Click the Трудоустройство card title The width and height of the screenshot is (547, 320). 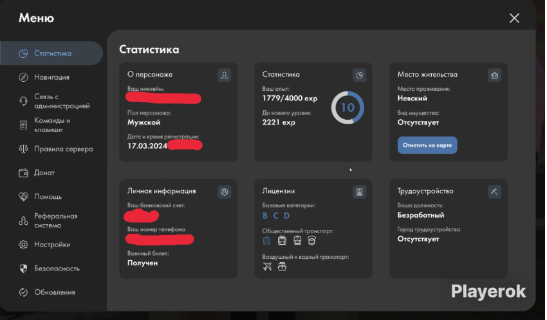point(425,191)
